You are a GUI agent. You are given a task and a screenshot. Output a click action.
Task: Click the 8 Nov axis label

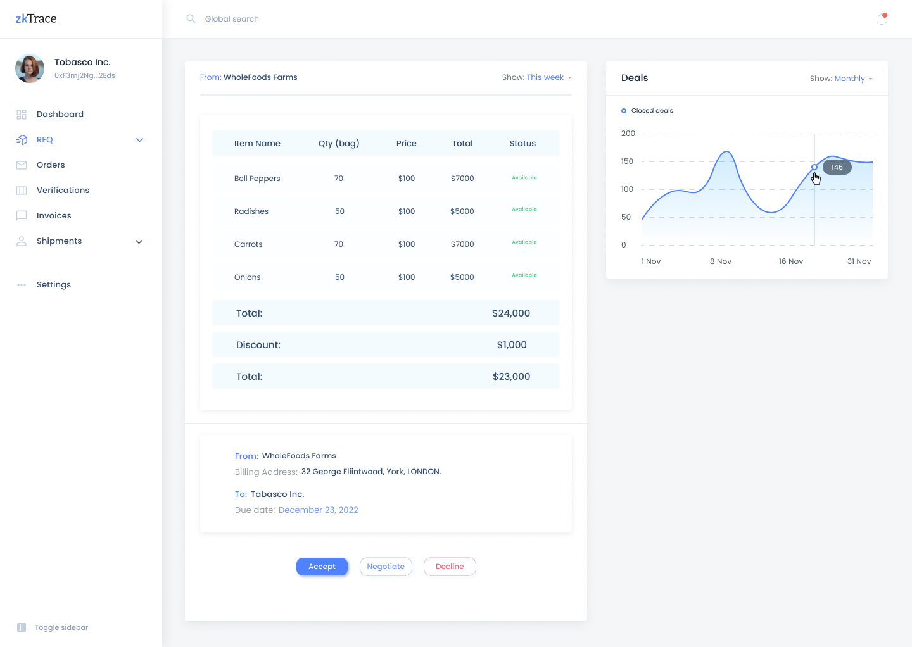point(721,261)
